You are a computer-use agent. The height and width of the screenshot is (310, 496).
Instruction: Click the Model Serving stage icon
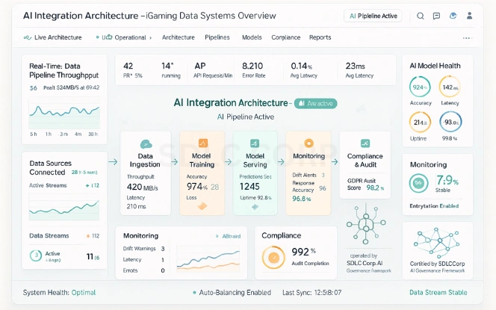pos(253,143)
